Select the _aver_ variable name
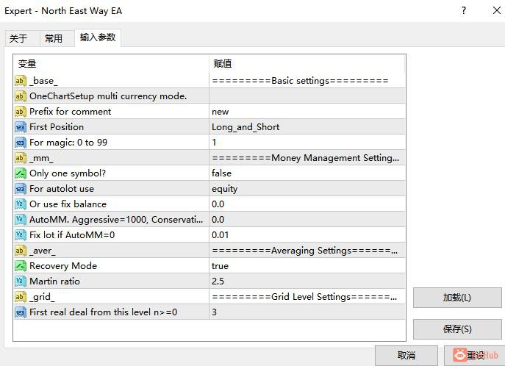 click(43, 251)
